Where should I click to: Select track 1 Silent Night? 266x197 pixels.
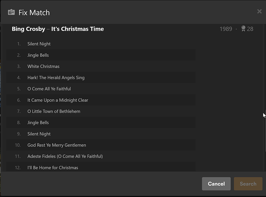(39, 44)
